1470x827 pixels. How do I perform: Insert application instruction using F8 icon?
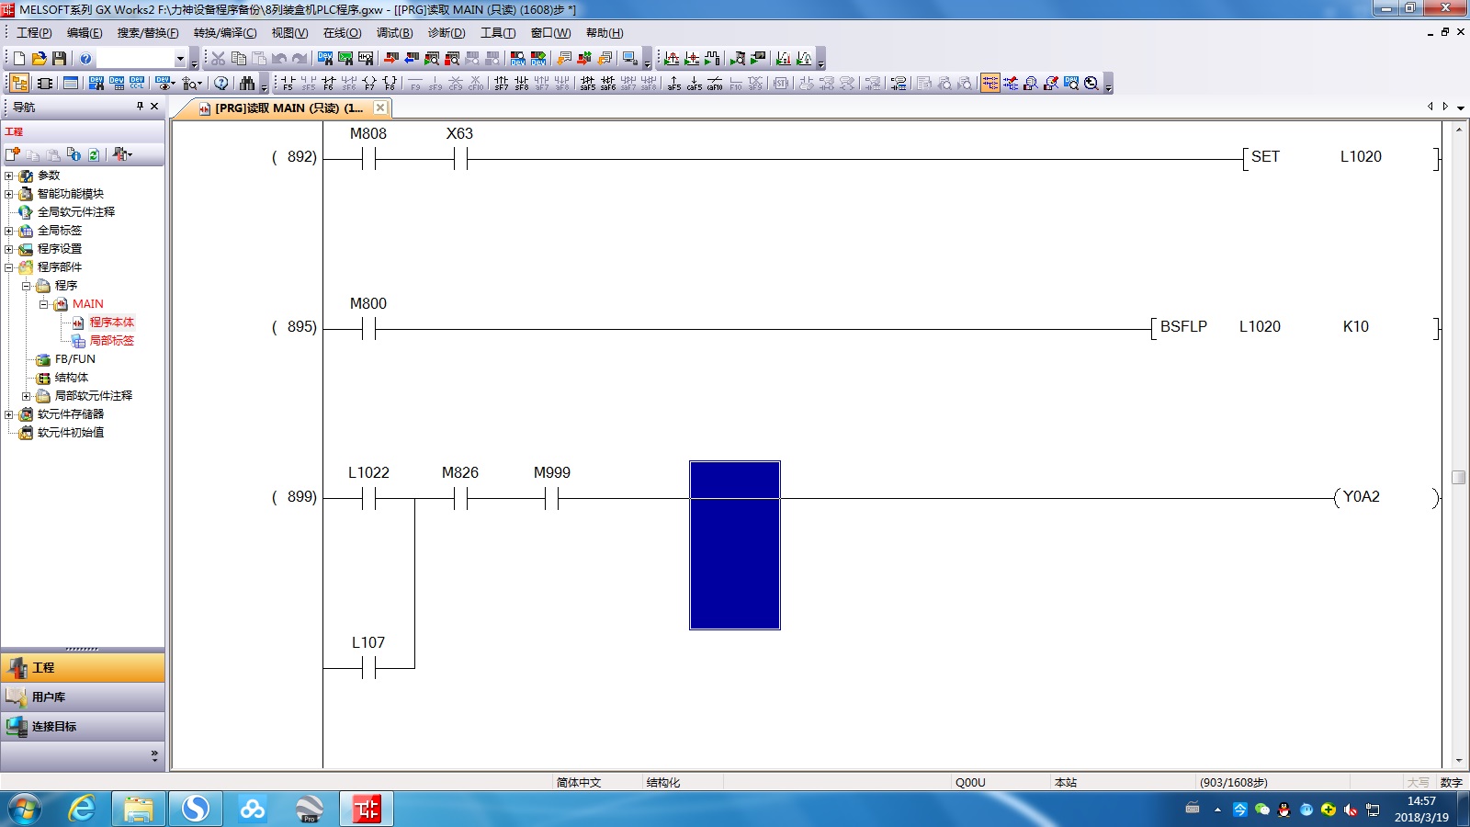390,84
